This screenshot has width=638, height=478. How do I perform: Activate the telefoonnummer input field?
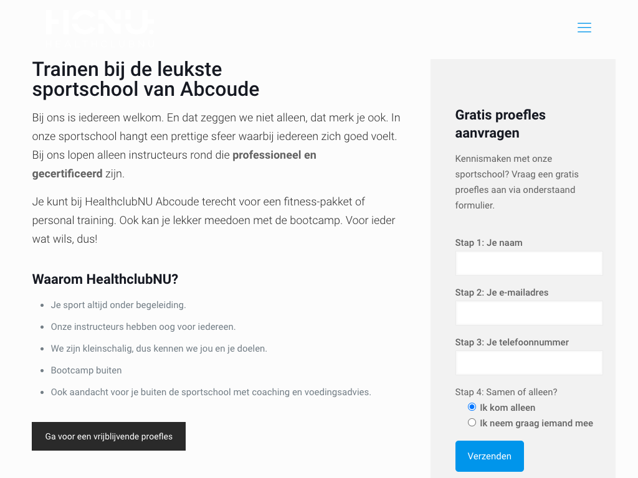[528, 363]
